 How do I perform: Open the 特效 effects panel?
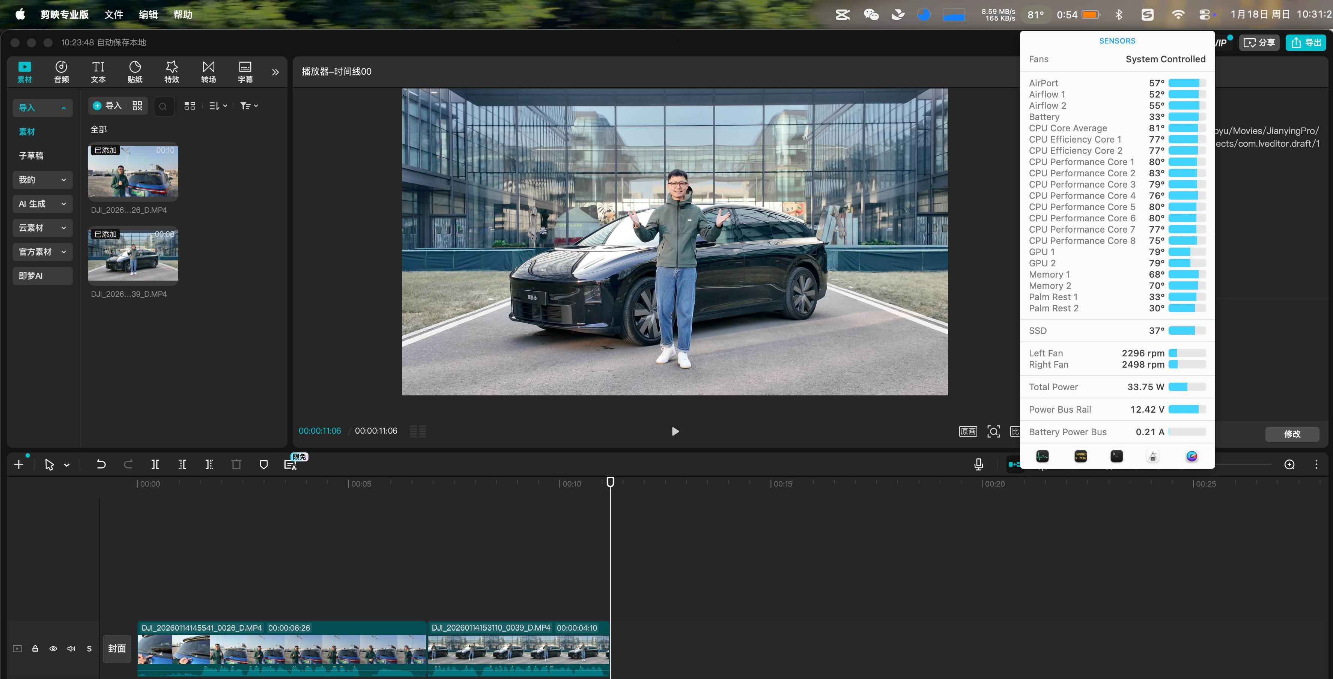(x=171, y=71)
